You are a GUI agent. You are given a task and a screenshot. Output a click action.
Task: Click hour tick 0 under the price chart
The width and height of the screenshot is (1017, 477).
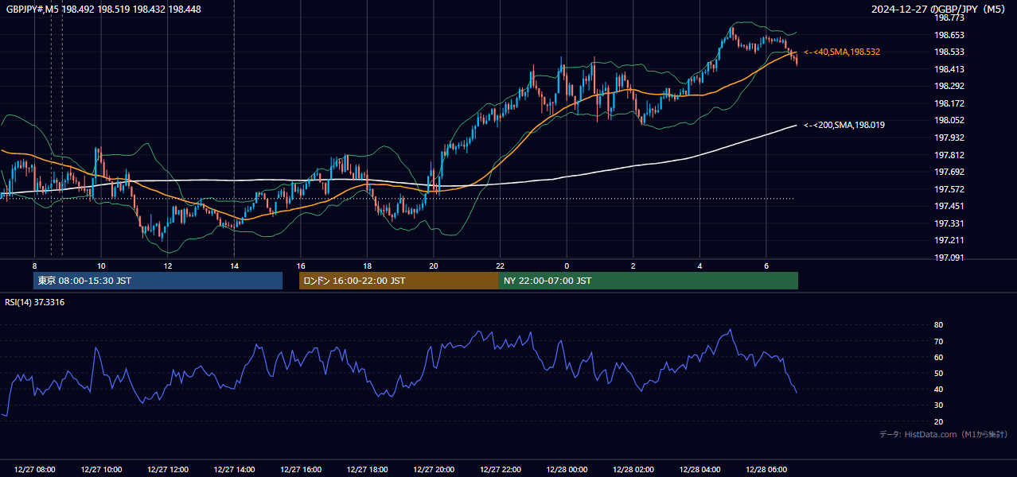[567, 266]
